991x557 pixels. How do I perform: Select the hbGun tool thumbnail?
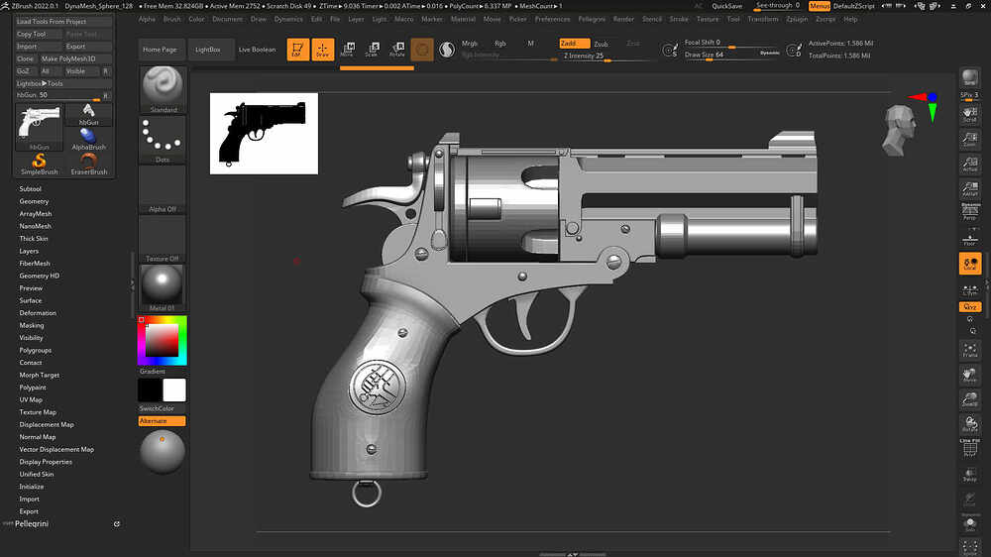click(x=40, y=128)
